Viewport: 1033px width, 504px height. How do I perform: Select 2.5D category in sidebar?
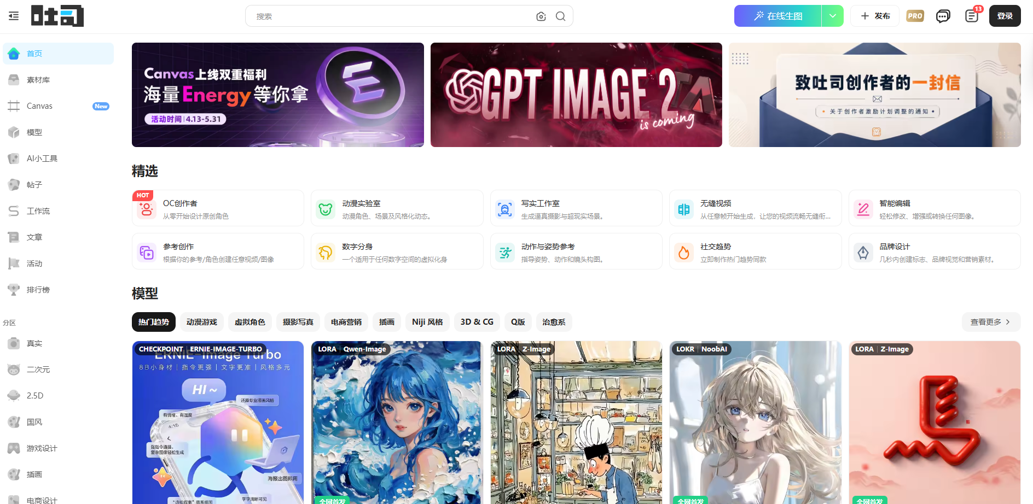coord(59,396)
